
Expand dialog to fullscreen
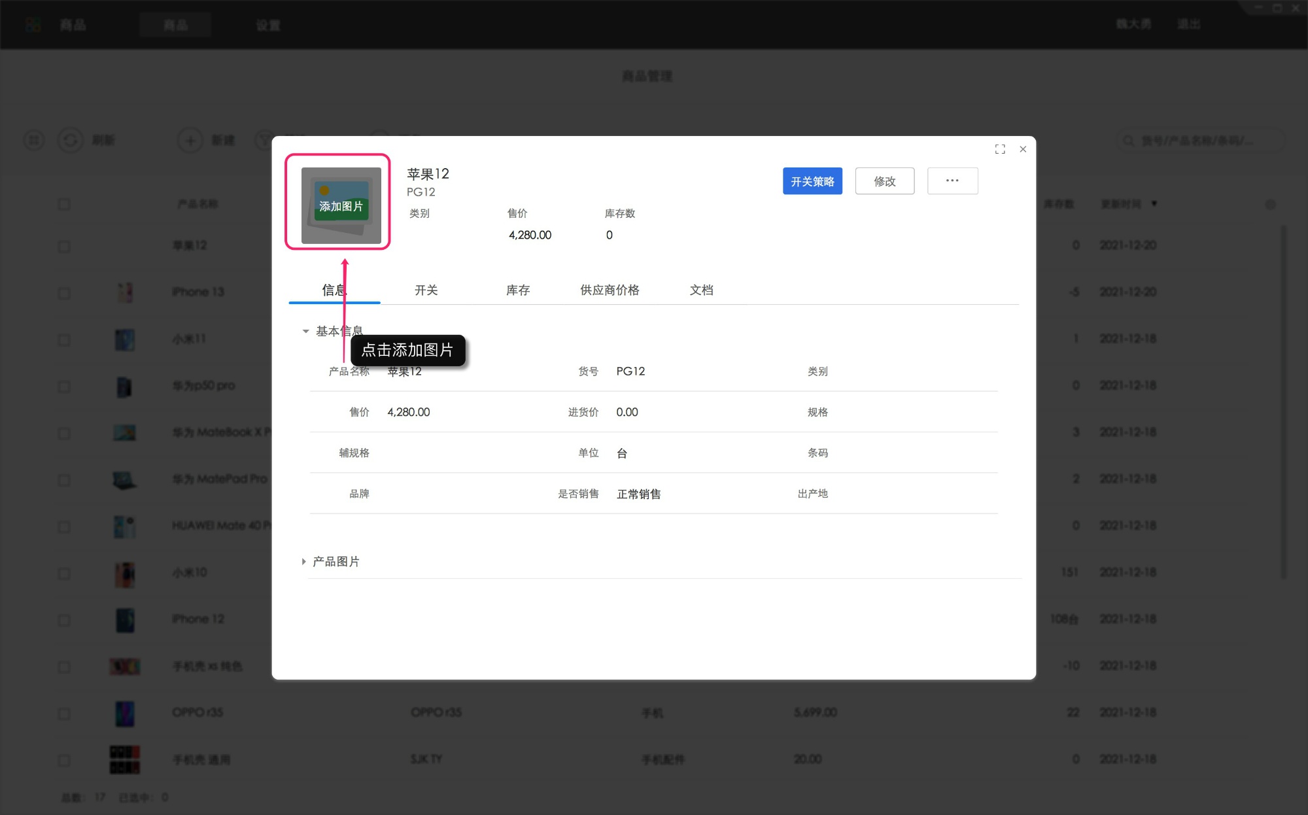click(1000, 149)
